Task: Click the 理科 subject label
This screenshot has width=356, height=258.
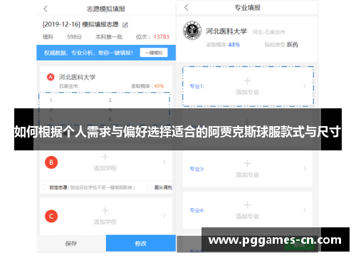Action: 48,37
